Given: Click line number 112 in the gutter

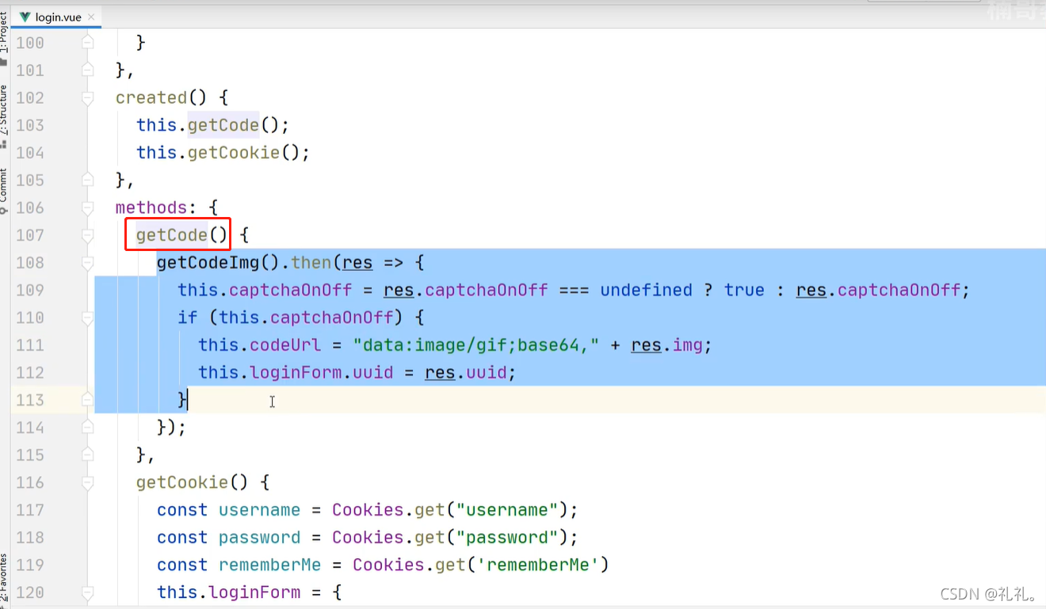Looking at the screenshot, I should [x=30, y=372].
